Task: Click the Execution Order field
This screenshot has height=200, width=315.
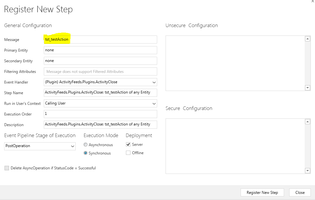Action: coord(100,114)
